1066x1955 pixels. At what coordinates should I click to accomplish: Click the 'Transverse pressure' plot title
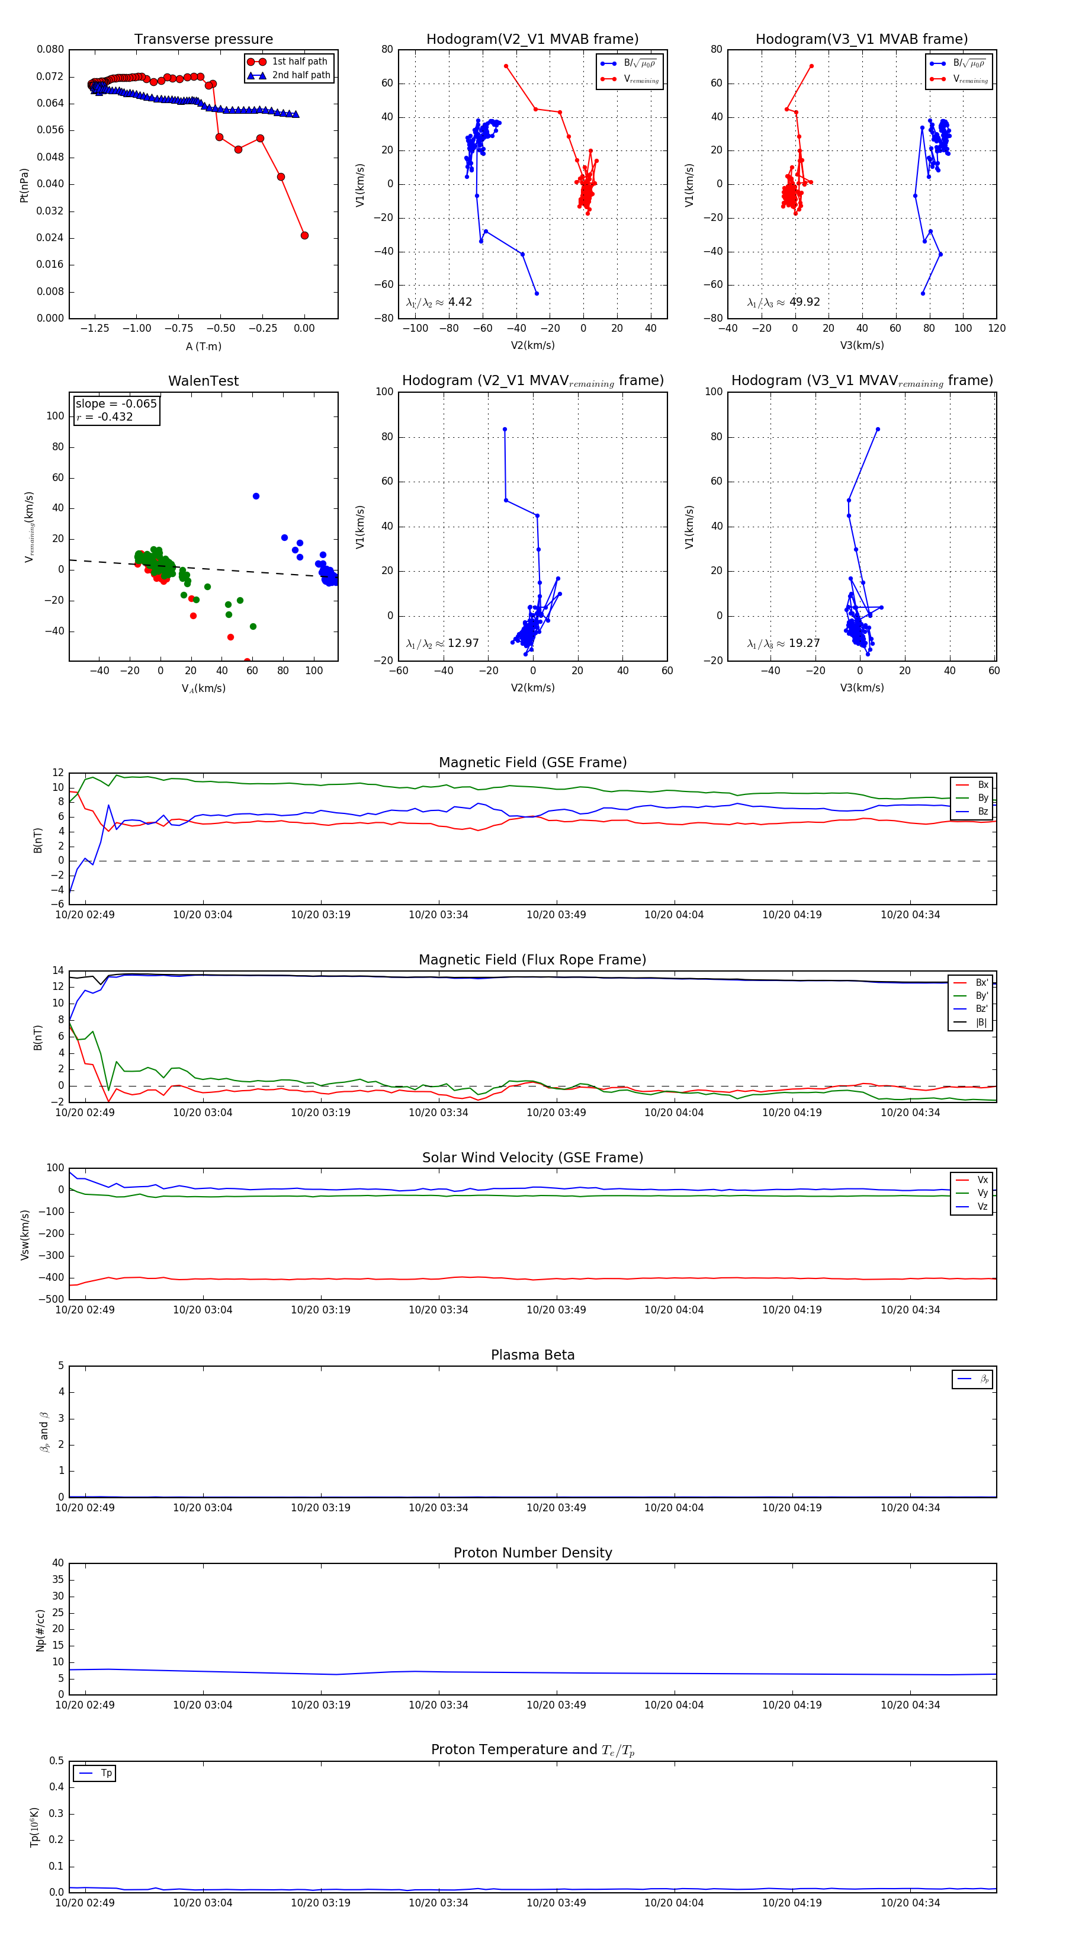(x=203, y=40)
